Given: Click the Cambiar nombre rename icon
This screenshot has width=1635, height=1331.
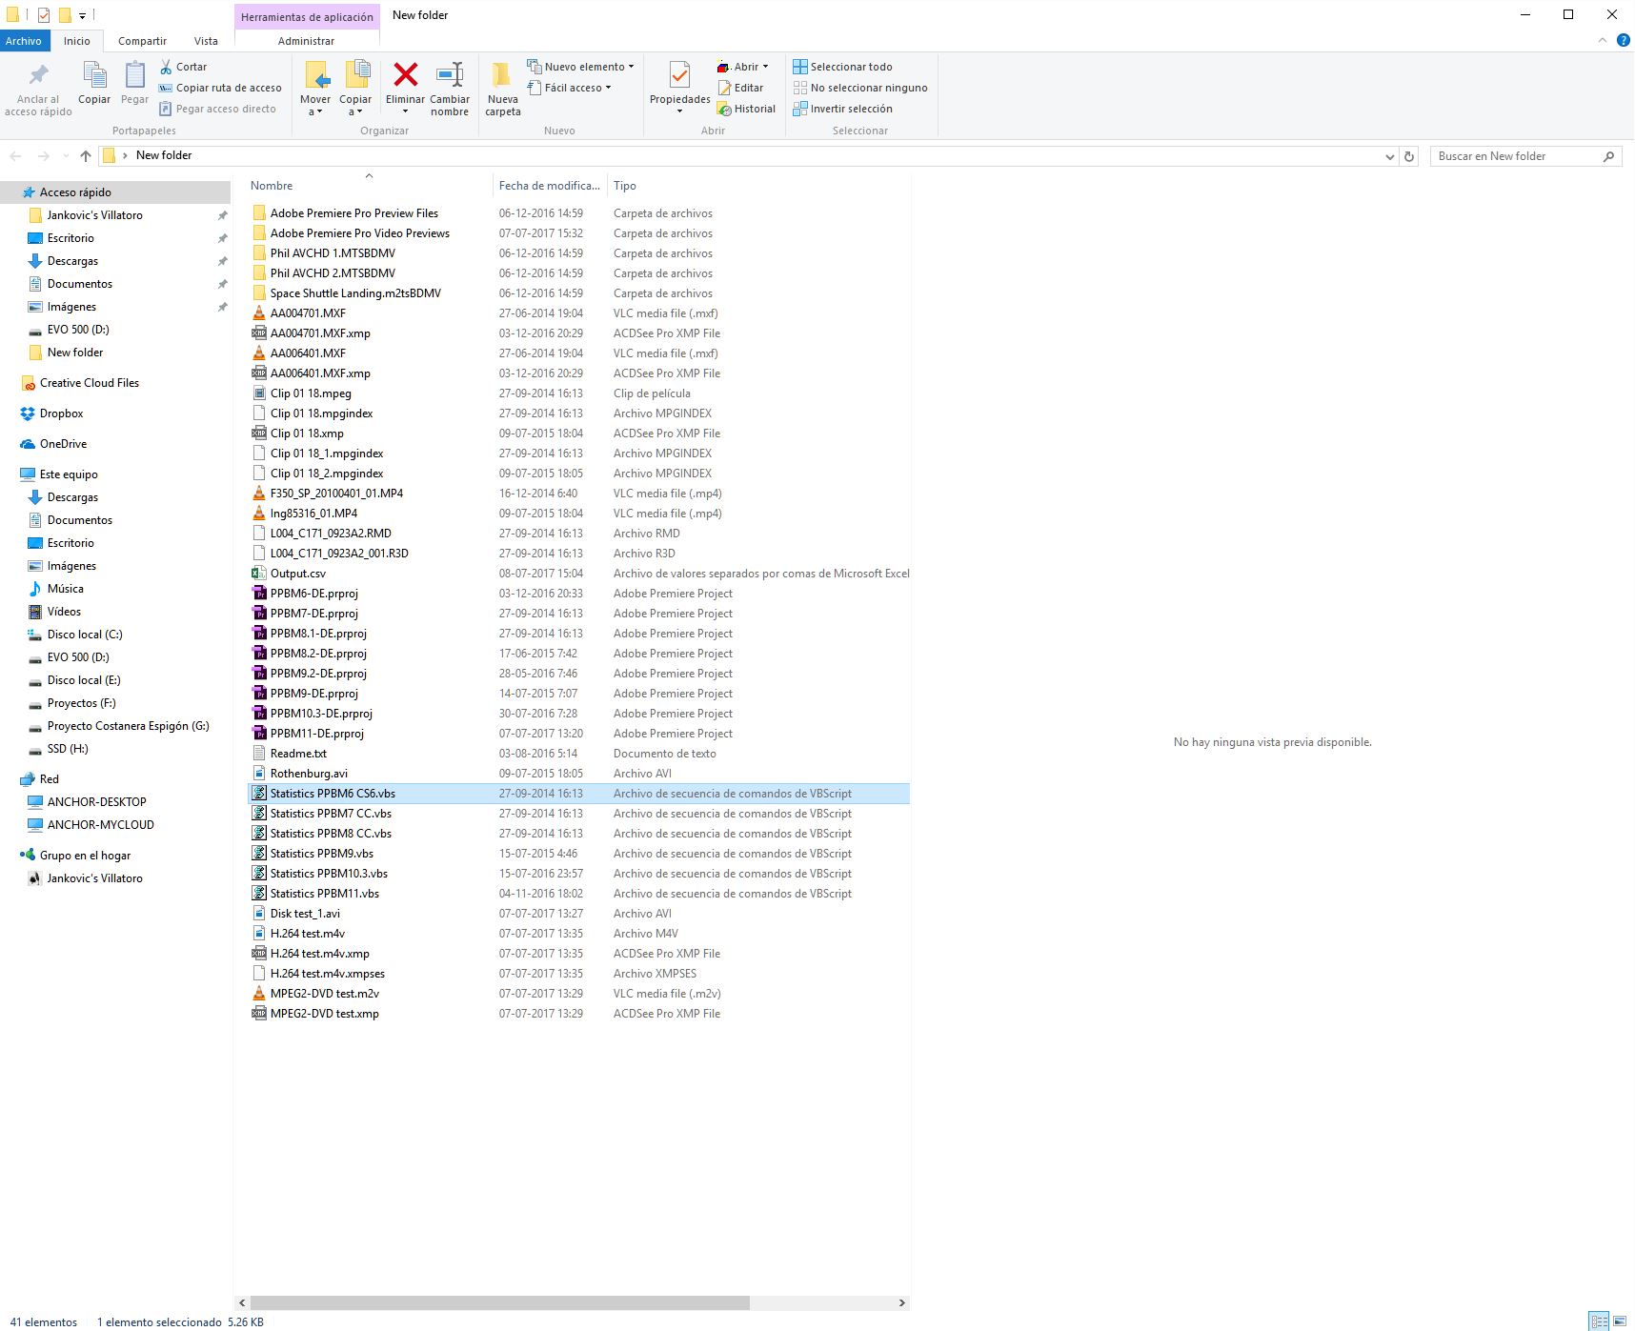Looking at the screenshot, I should tap(450, 74).
